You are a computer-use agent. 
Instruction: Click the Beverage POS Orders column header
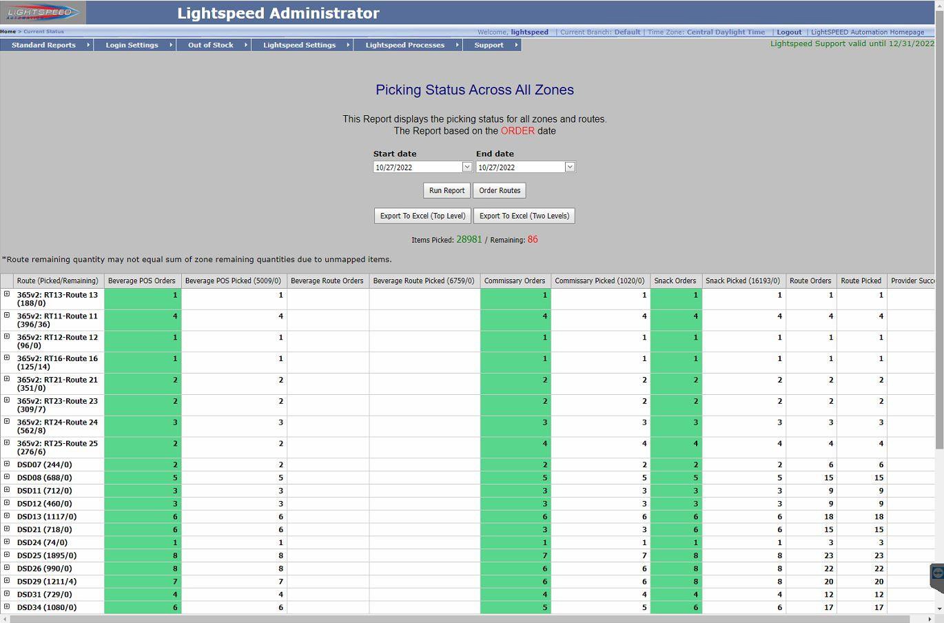click(142, 280)
